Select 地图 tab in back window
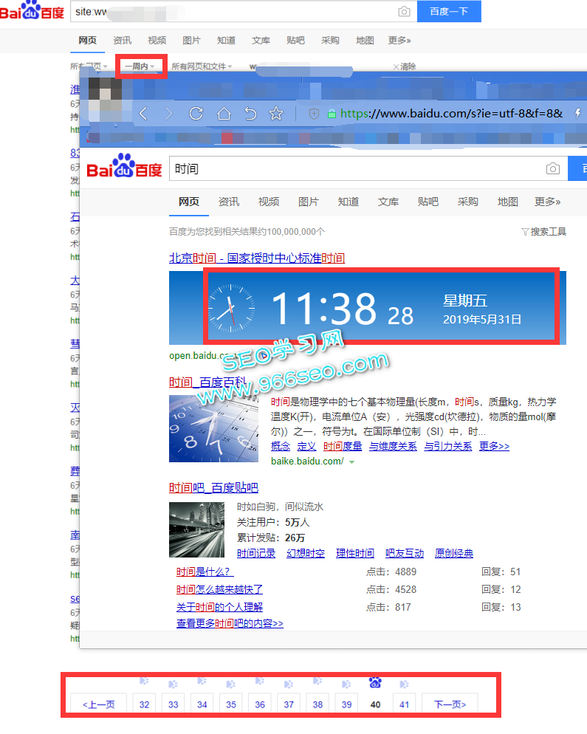The image size is (587, 734). [365, 41]
